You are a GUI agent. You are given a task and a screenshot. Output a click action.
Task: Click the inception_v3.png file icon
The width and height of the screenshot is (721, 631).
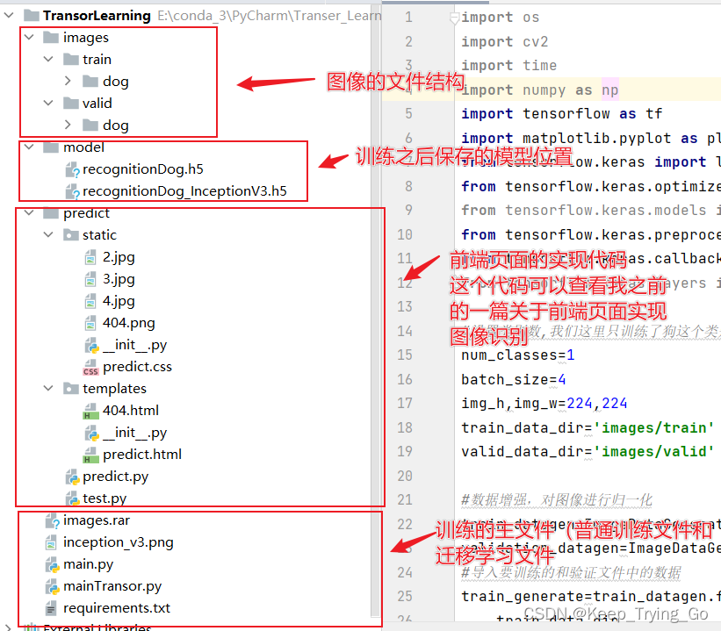tap(51, 542)
